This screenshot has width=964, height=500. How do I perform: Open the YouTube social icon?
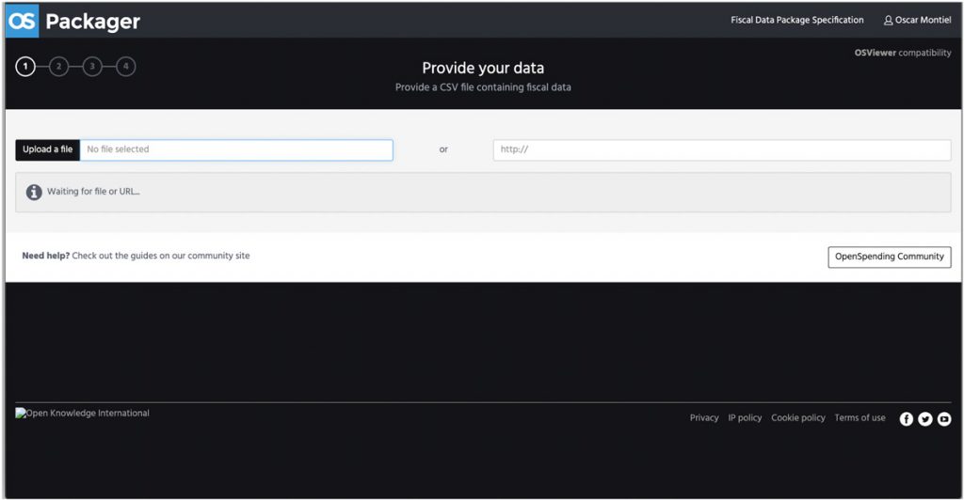(x=944, y=418)
